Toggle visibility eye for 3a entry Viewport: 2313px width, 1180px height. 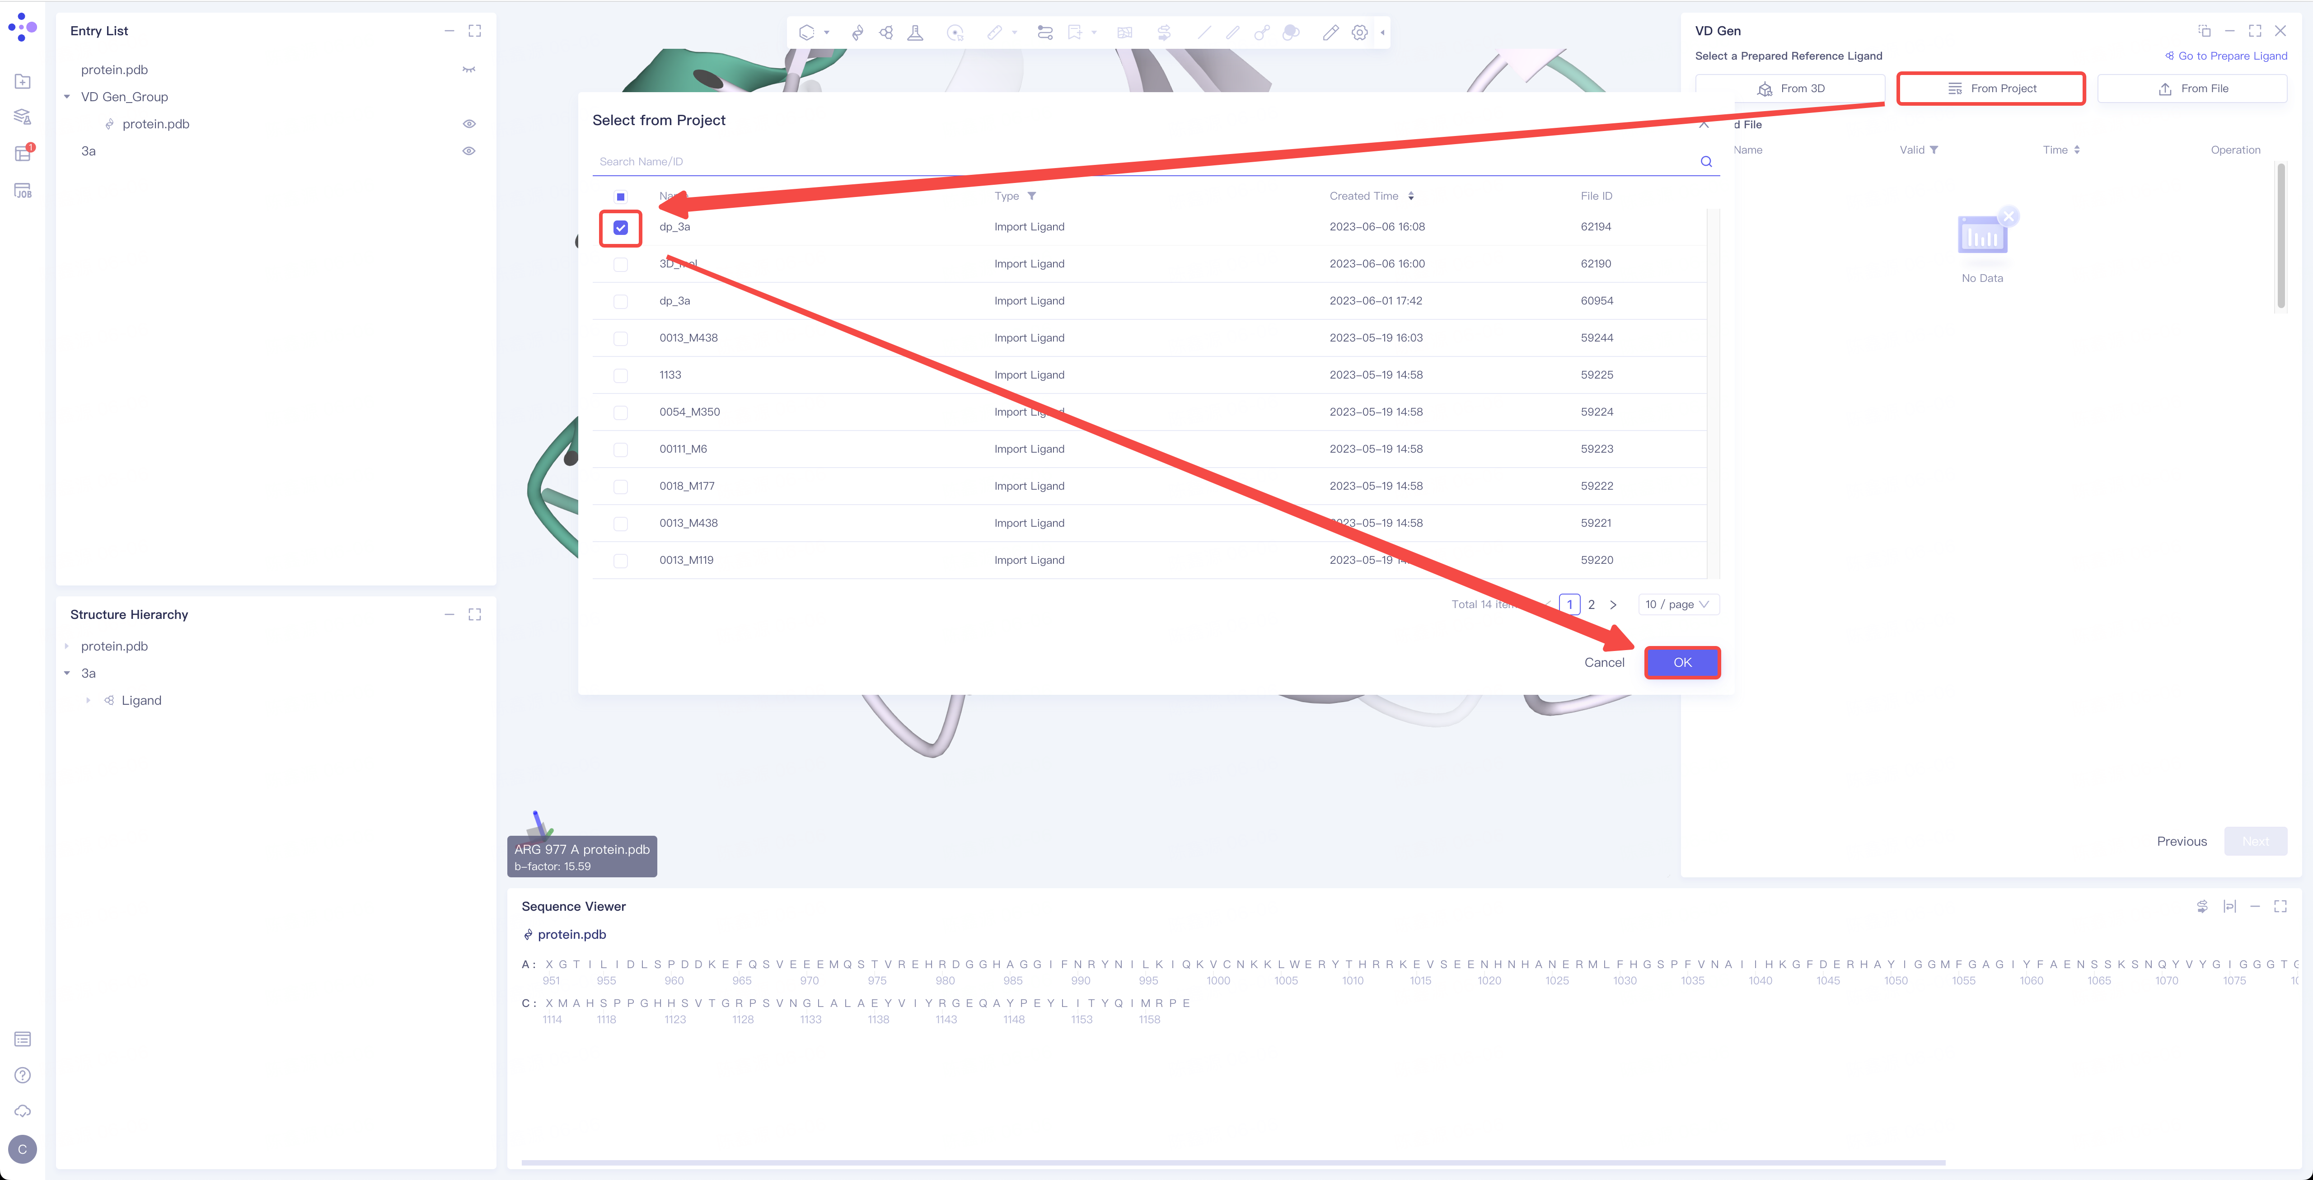[x=469, y=151]
